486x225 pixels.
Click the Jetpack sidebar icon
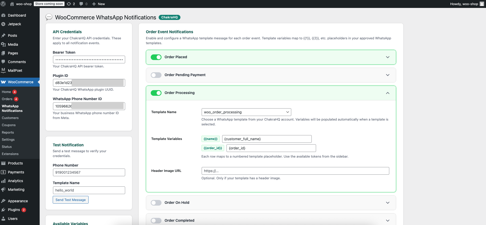(x=3, y=24)
